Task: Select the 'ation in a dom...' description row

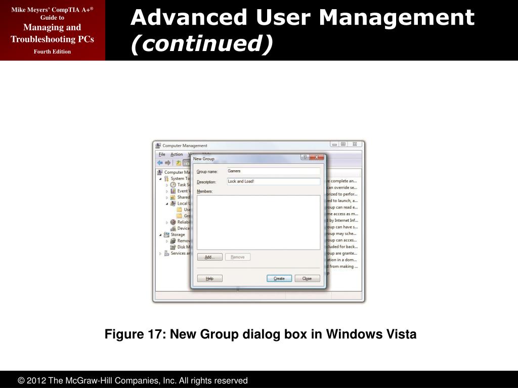Action: point(342,260)
